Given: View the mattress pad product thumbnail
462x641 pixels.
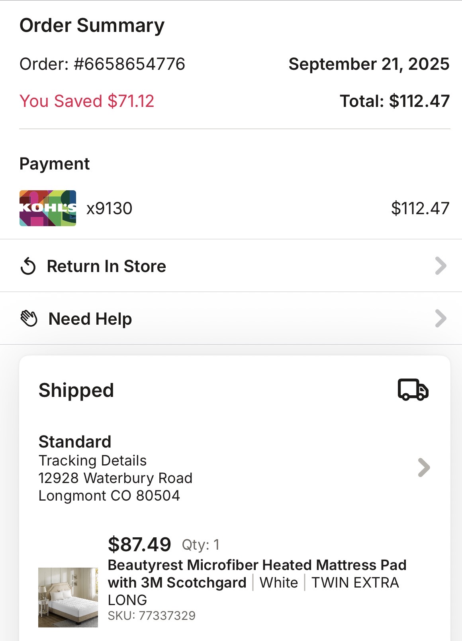Looking at the screenshot, I should click(x=68, y=597).
